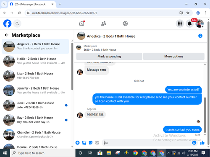Open the GIF picker icon
The width and height of the screenshot is (210, 157).
(x=97, y=143)
